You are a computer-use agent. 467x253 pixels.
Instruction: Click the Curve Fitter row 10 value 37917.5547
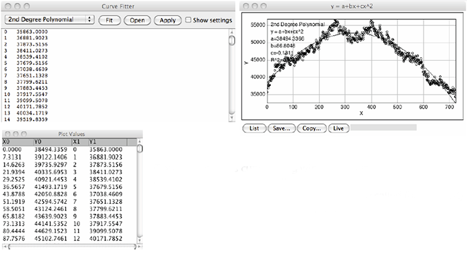(32, 95)
